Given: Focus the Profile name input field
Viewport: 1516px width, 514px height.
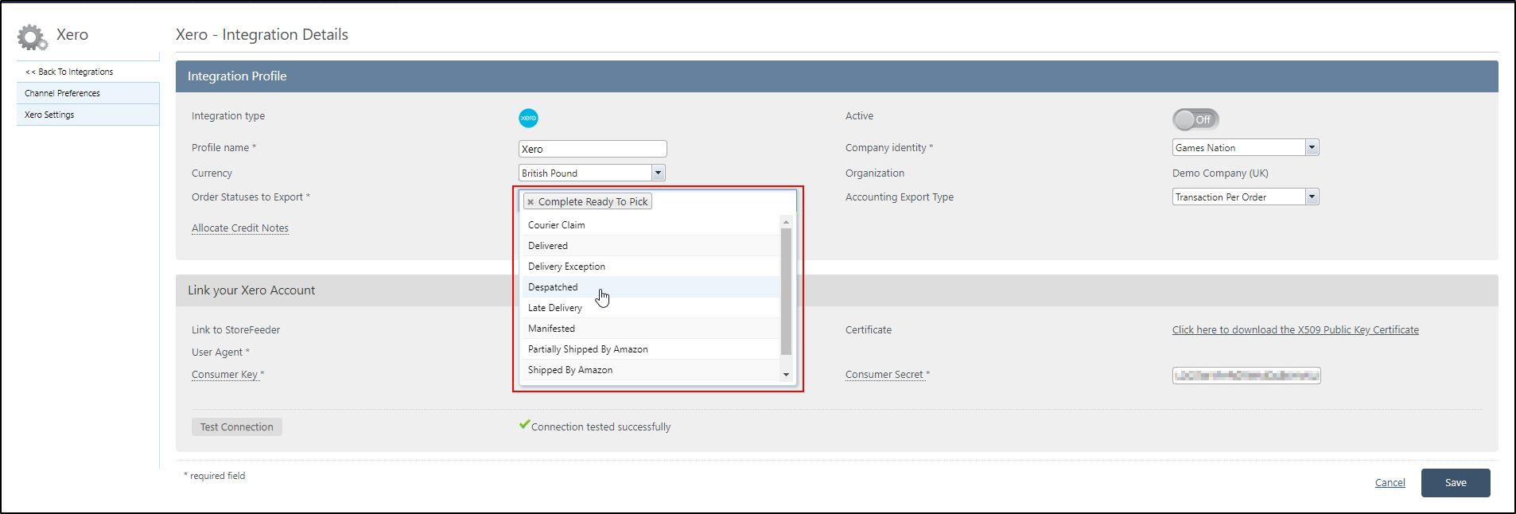Looking at the screenshot, I should pyautogui.click(x=593, y=149).
